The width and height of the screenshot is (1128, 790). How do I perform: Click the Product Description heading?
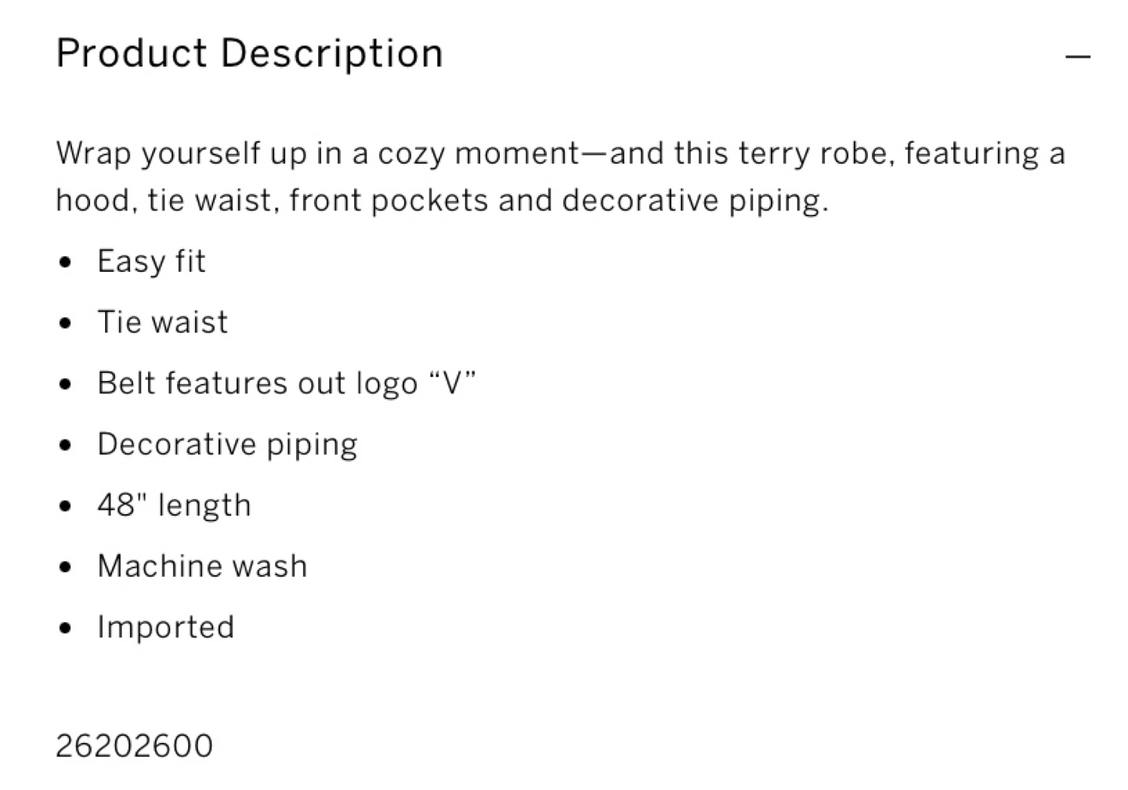coord(249,54)
